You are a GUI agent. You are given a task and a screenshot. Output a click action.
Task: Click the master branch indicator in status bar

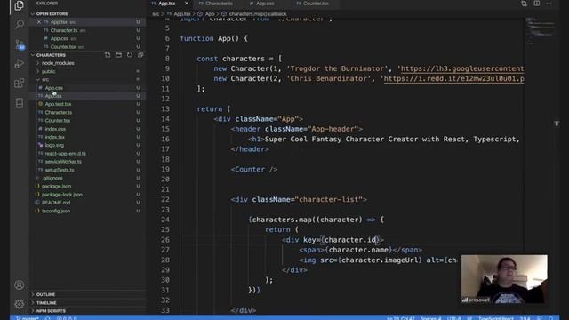coord(28,318)
